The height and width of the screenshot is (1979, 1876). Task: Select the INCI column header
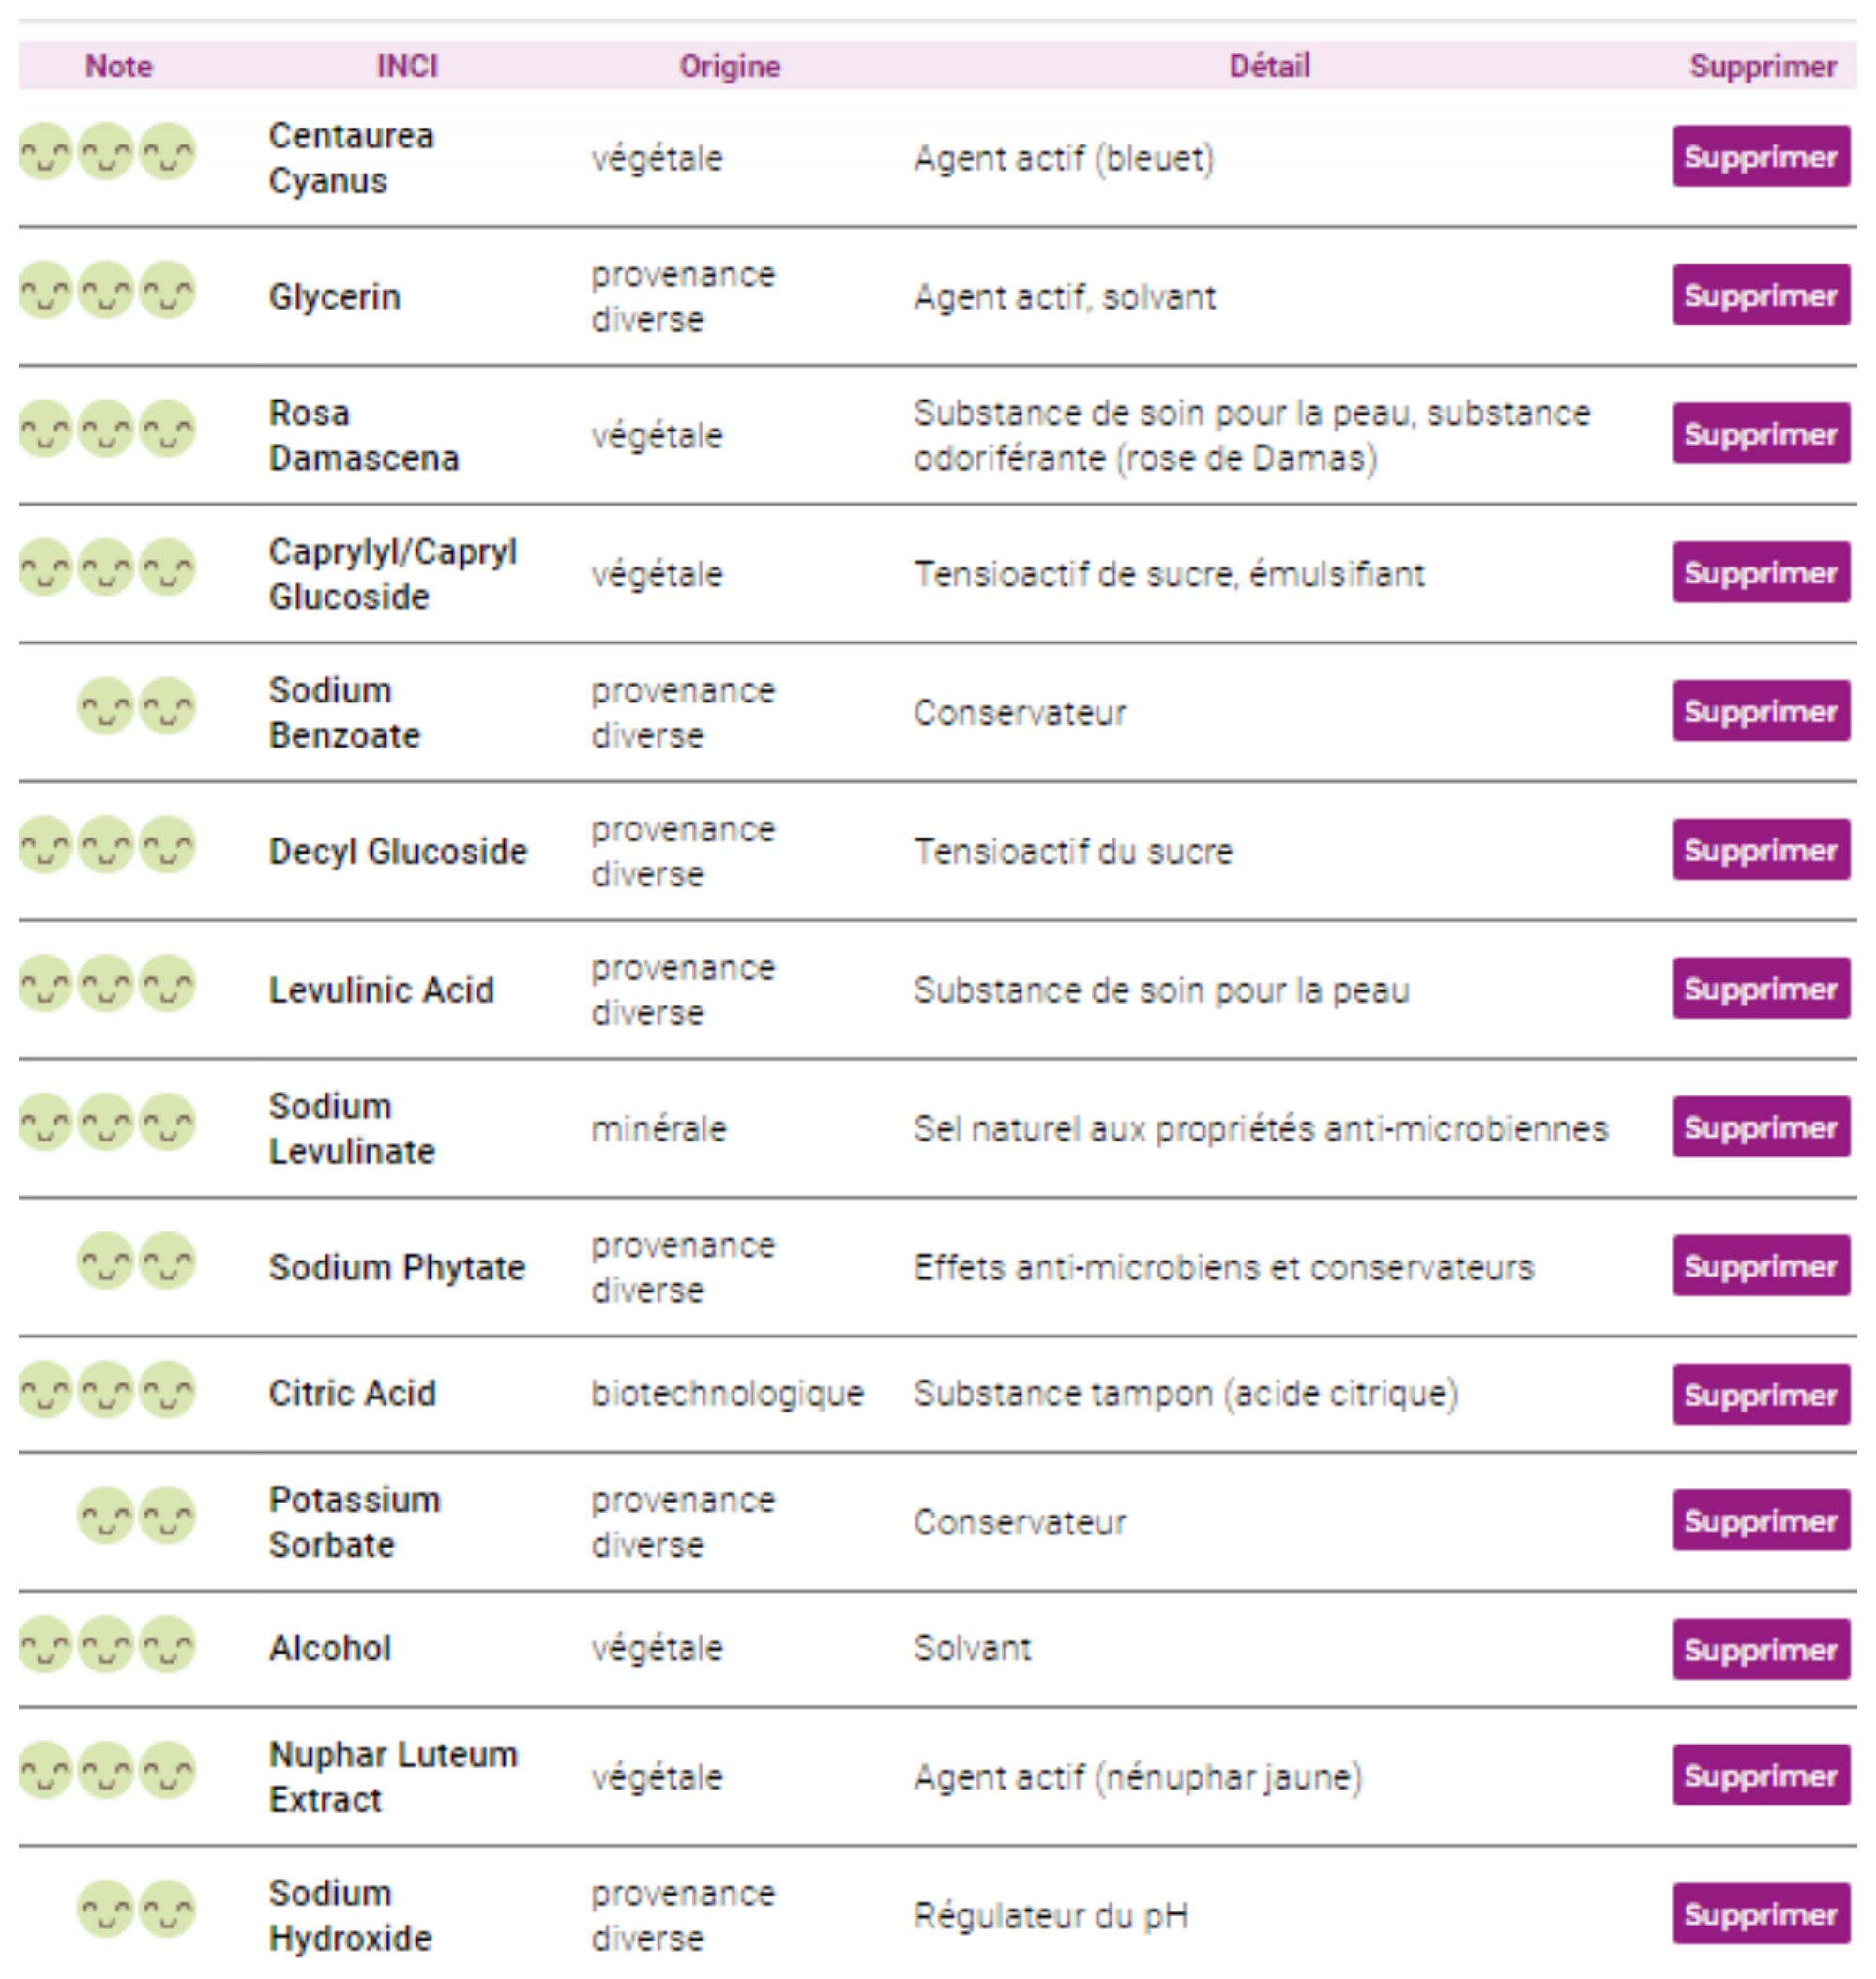coord(407,66)
